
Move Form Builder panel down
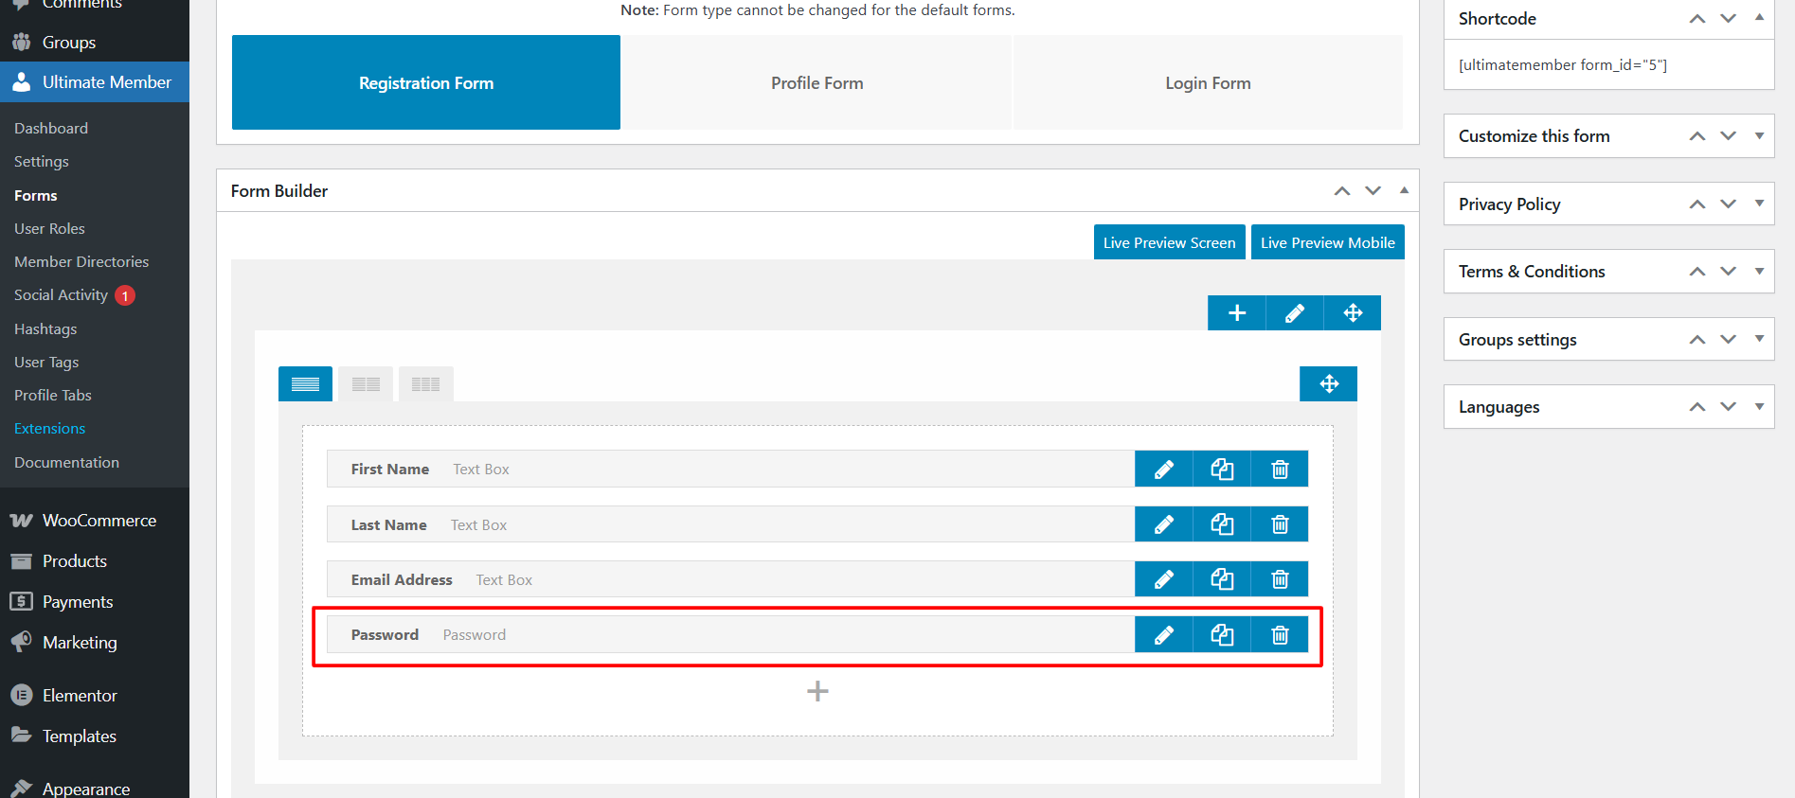[x=1373, y=191]
